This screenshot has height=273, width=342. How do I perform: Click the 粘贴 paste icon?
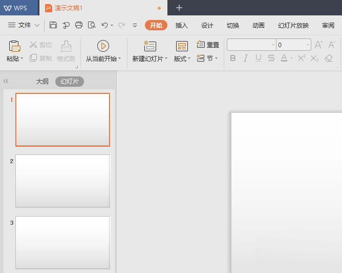pyautogui.click(x=15, y=46)
